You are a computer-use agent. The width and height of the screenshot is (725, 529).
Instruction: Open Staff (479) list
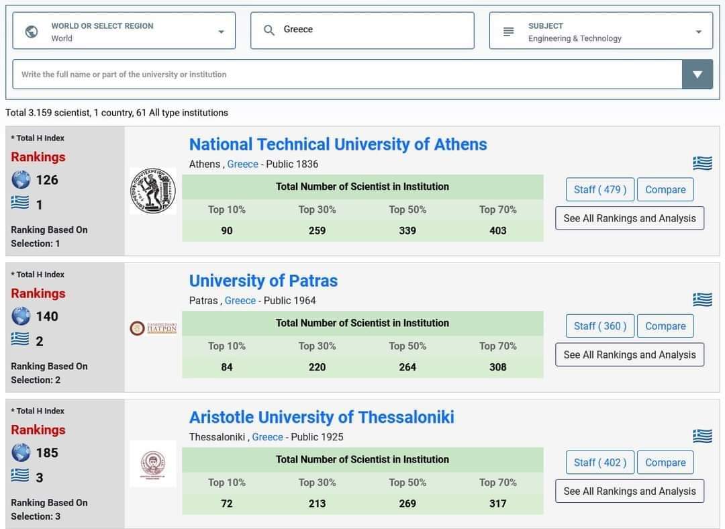pyautogui.click(x=600, y=189)
